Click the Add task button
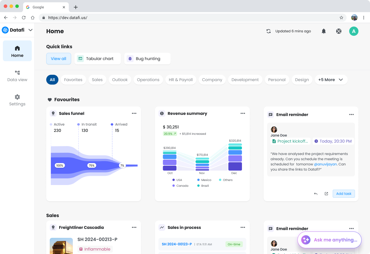This screenshot has height=254, width=370. pos(344,194)
